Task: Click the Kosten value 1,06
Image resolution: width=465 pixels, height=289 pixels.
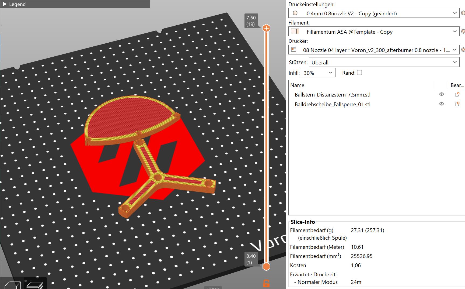Action: click(x=356, y=265)
